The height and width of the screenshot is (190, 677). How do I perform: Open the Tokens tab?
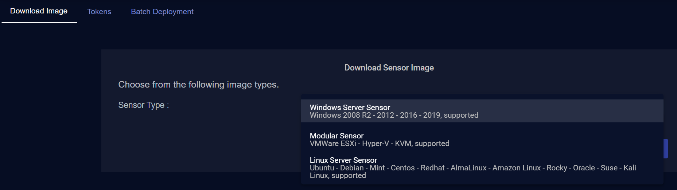pyautogui.click(x=99, y=12)
